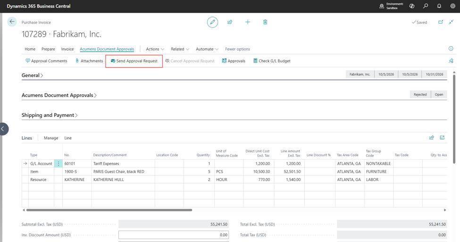Open Related dropdown menu
The width and height of the screenshot is (460, 242).
[x=180, y=49]
